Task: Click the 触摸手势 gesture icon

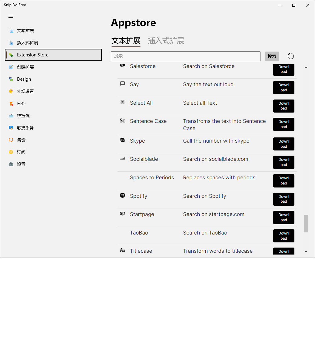Action: [x=11, y=128]
